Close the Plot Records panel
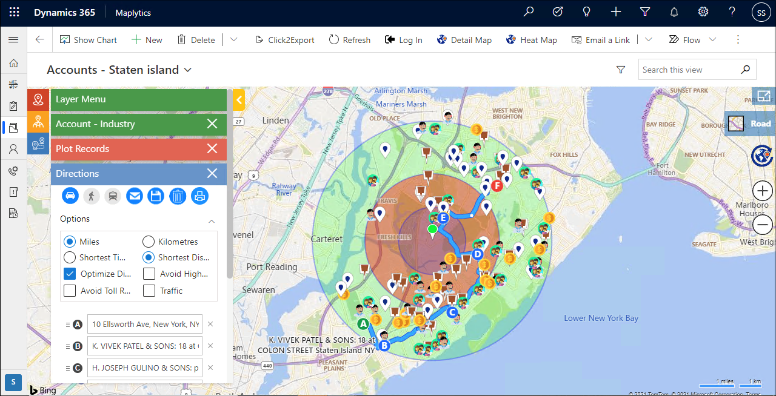The width and height of the screenshot is (776, 396). 212,149
